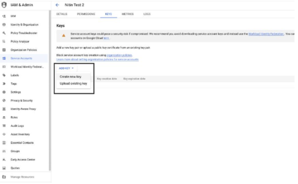Expand the ADD KEY dropdown
Image resolution: width=298 pixels, height=184 pixels.
tap(66, 68)
